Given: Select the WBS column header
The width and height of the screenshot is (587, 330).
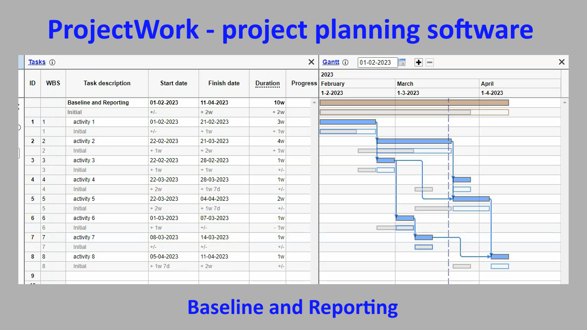Looking at the screenshot, I should click(53, 83).
